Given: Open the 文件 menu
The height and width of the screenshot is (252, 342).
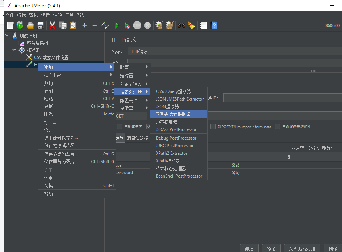Looking at the screenshot, I should [9, 15].
